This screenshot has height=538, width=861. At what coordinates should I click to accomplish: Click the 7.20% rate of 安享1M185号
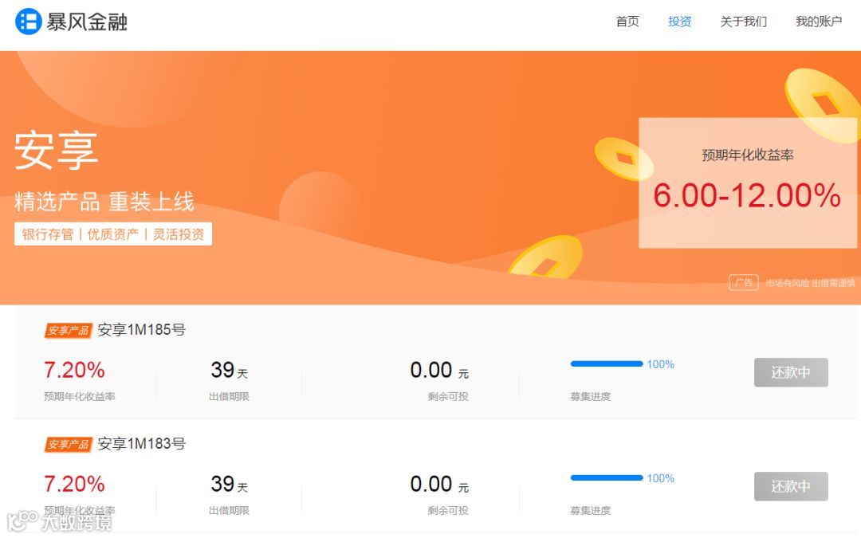click(74, 370)
